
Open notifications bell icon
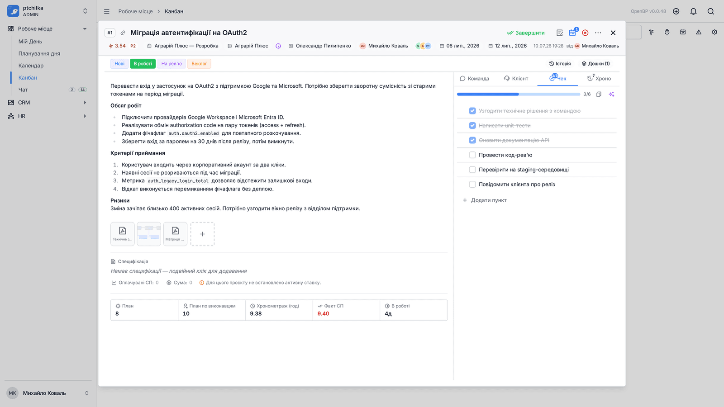click(693, 11)
